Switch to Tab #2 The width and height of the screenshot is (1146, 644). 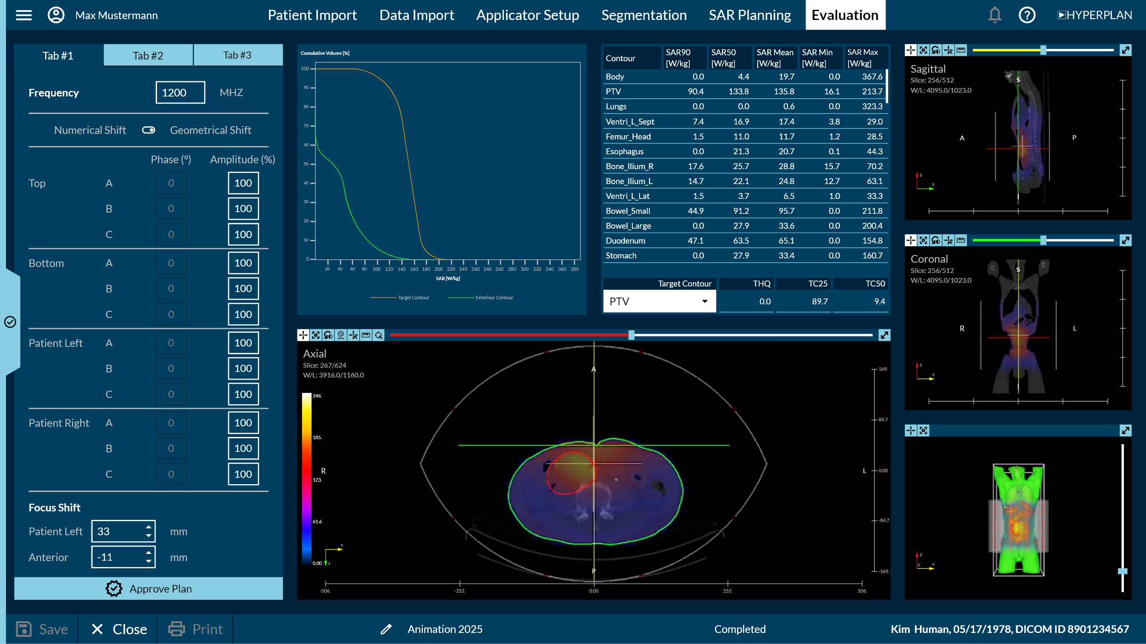coord(148,56)
